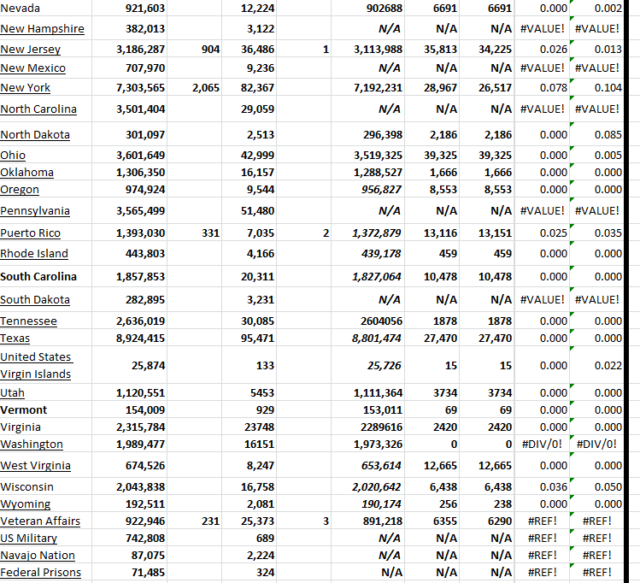Viewport: 640px width, 583px height.
Task: Select cell 34,225 in New Jersey row
Action: (487, 50)
